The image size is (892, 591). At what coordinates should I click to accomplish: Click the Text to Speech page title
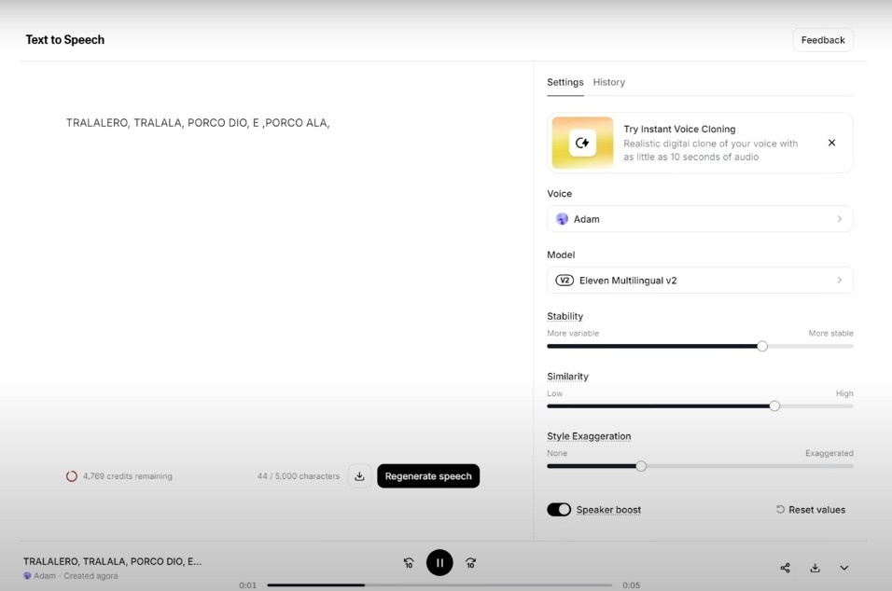click(65, 40)
